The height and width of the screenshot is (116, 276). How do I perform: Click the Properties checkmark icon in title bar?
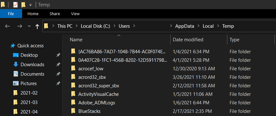(x=15, y=5)
